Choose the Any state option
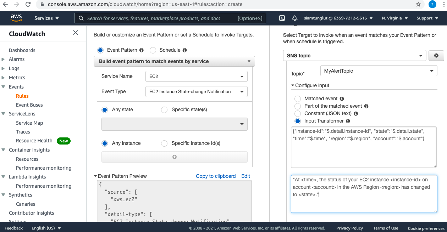Image resolution: width=447 pixels, height=232 pixels. [105, 110]
